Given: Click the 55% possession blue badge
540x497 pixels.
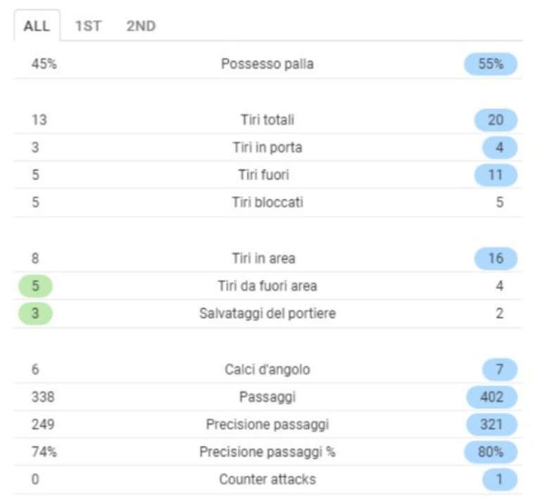Looking at the screenshot, I should tap(491, 64).
